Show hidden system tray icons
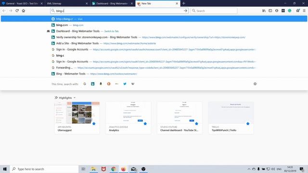Image resolution: width=308 pixels, height=173 pixels. click(x=249, y=169)
